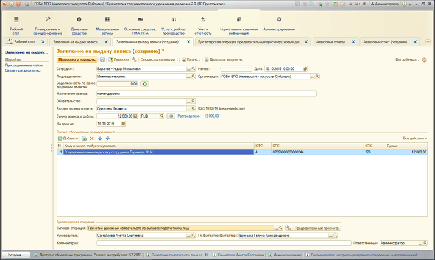Click green refresh icon beside Задолженность field
Screen dimensions: 435x260
145,84
